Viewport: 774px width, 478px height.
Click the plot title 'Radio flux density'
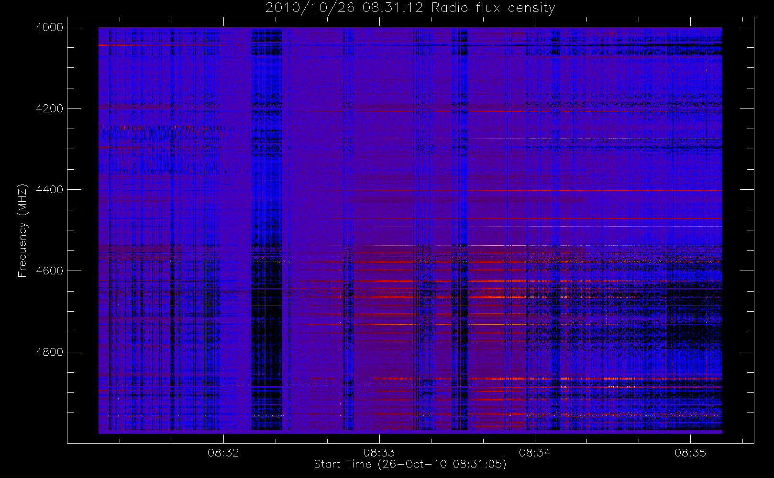[x=493, y=8]
